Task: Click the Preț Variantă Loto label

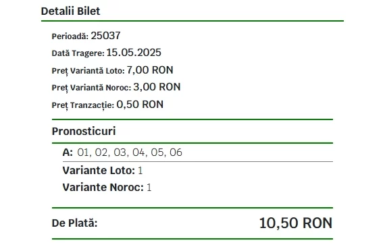Action: [x=88, y=71]
